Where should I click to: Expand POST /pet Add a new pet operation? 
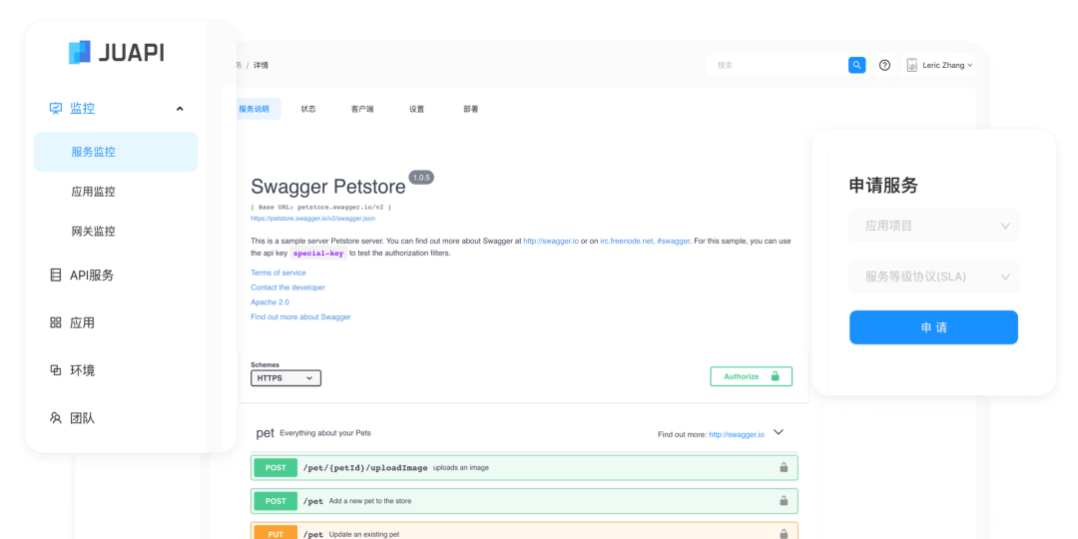click(525, 500)
